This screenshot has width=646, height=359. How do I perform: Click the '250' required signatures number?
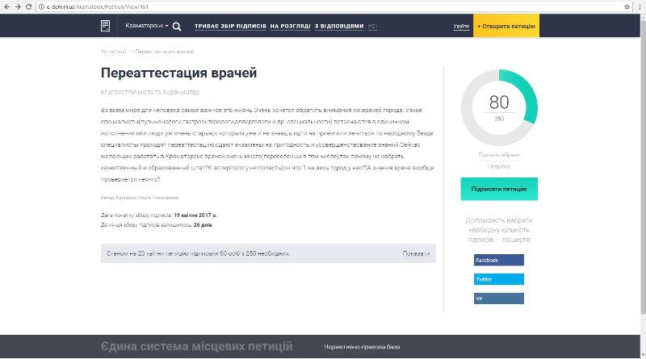pos(499,119)
